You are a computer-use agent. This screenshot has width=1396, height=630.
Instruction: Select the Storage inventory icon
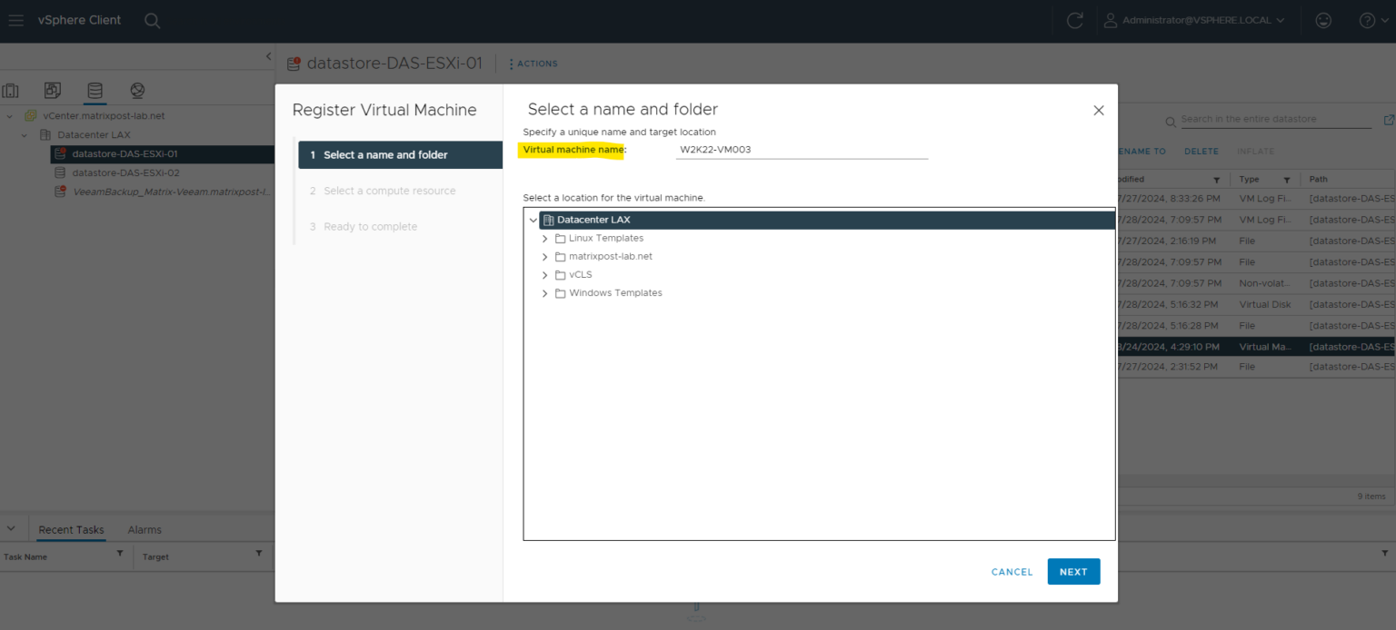click(94, 90)
